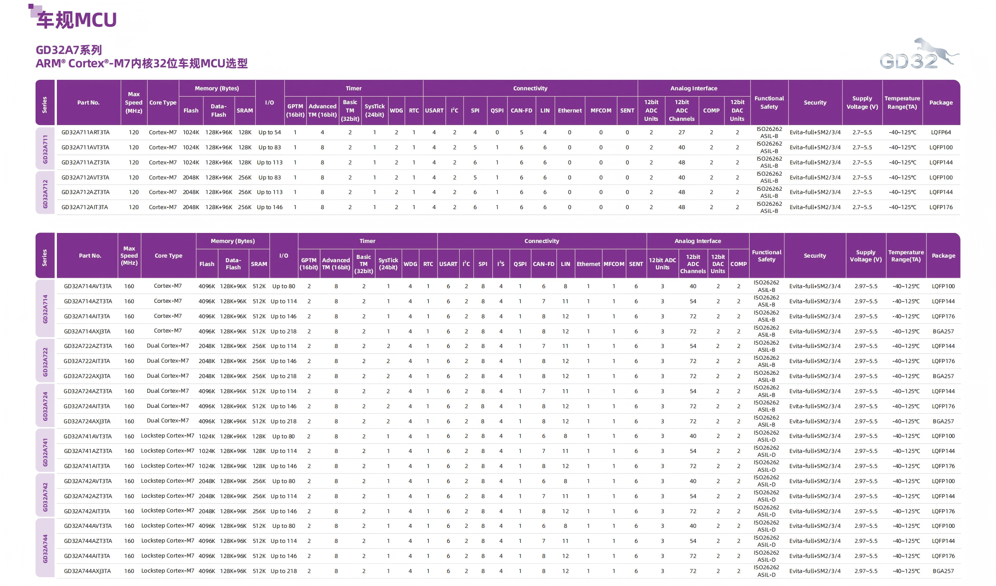Click the Connectivity header in top table
Screen dimensions: 996x586
[530, 88]
